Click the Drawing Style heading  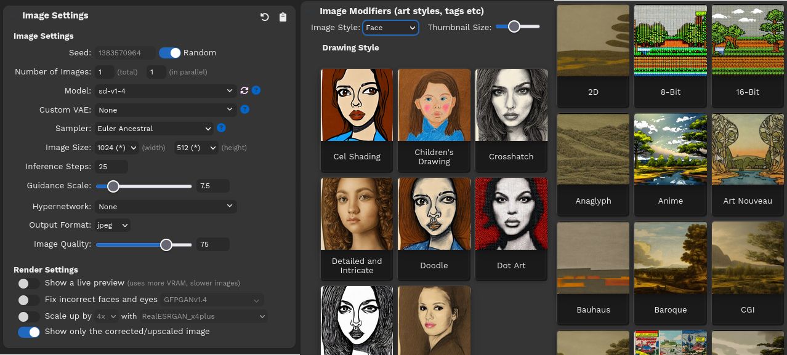click(x=350, y=48)
